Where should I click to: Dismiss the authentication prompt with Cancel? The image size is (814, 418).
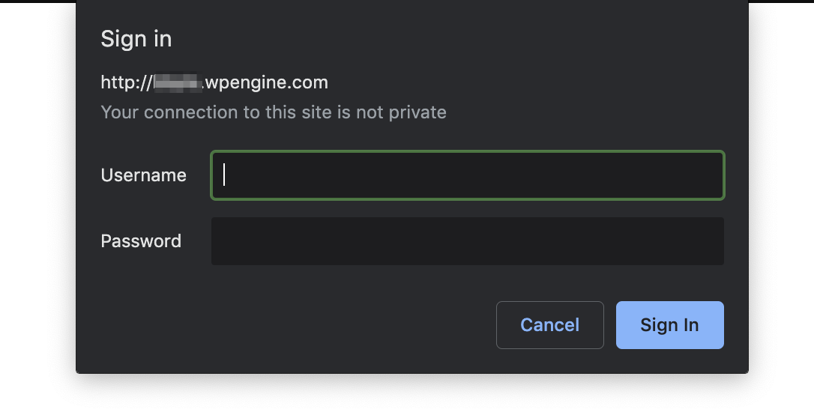[549, 325]
